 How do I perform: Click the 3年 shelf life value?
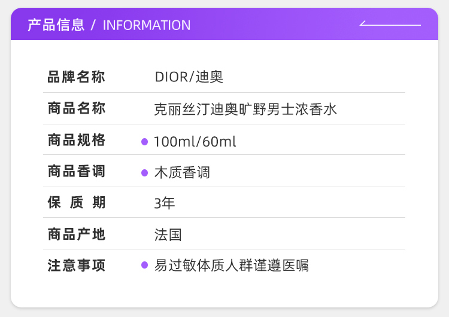pos(165,203)
